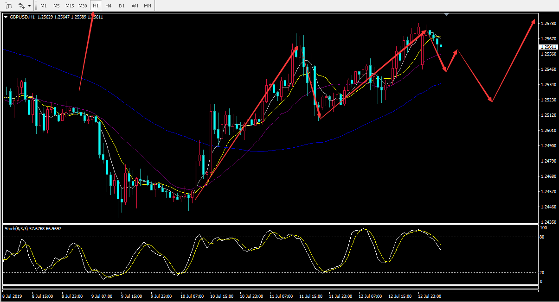Select the W1 weekly timeframe

(135, 6)
